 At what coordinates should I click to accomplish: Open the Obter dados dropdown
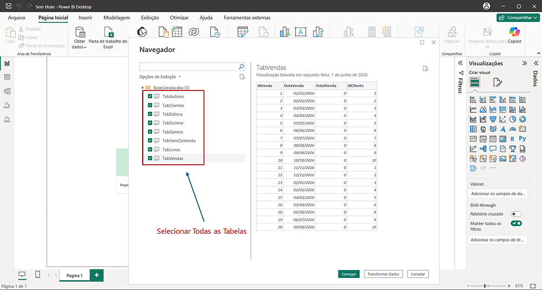[x=79, y=38]
